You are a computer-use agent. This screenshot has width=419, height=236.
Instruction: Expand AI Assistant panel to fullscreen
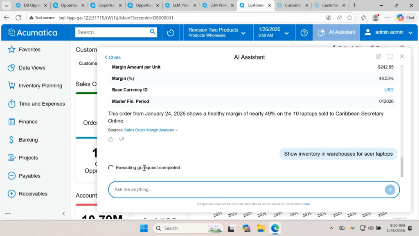click(390, 57)
